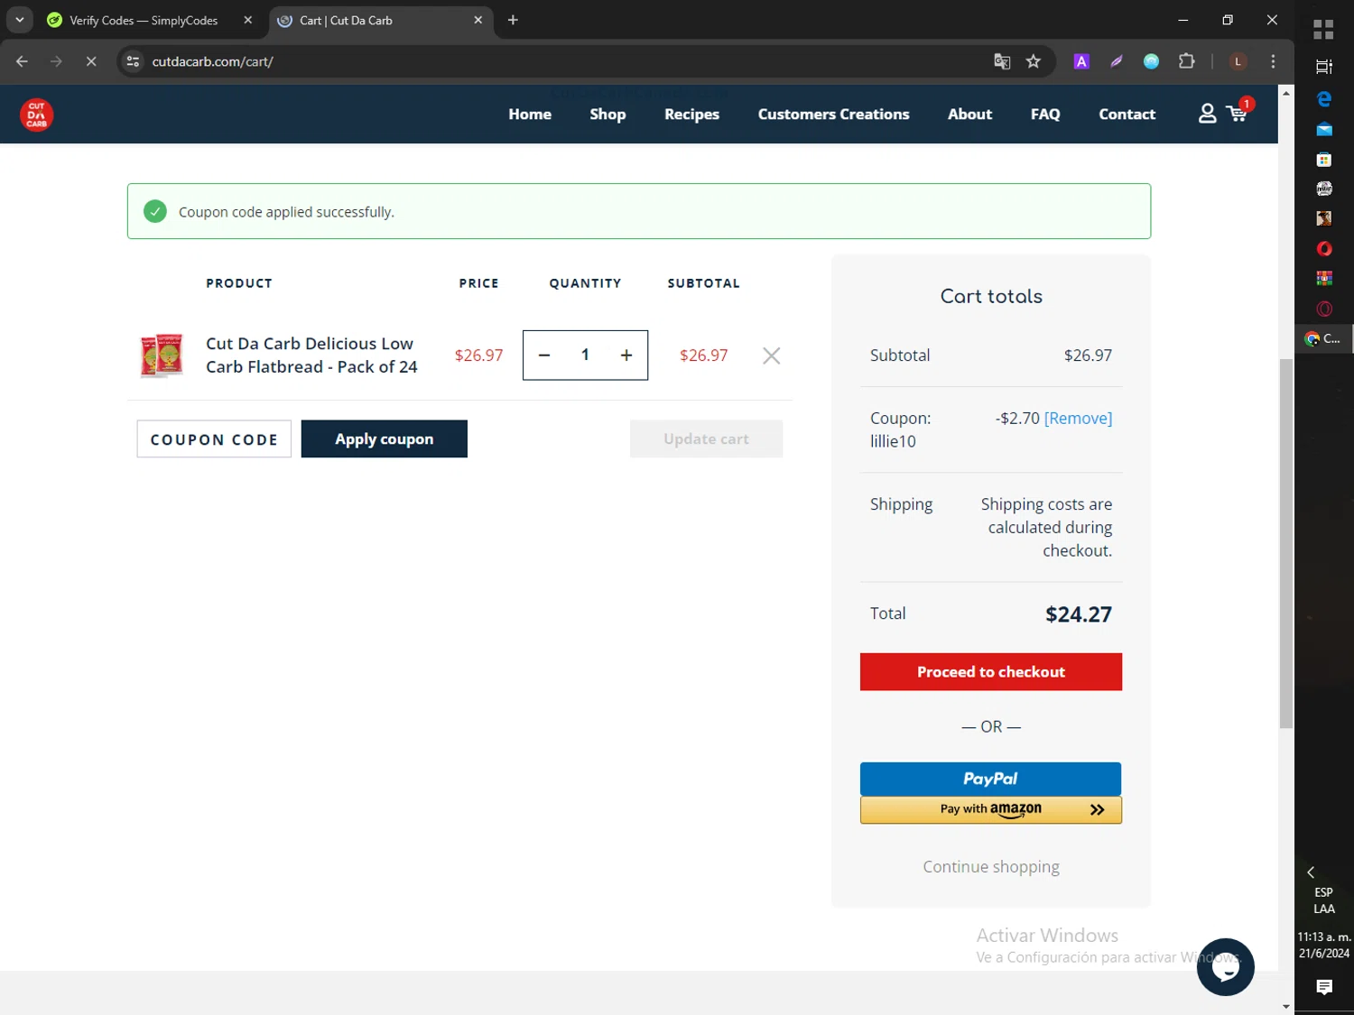This screenshot has height=1015, width=1354.
Task: Remove the flatbread item from cart
Action: pyautogui.click(x=771, y=355)
